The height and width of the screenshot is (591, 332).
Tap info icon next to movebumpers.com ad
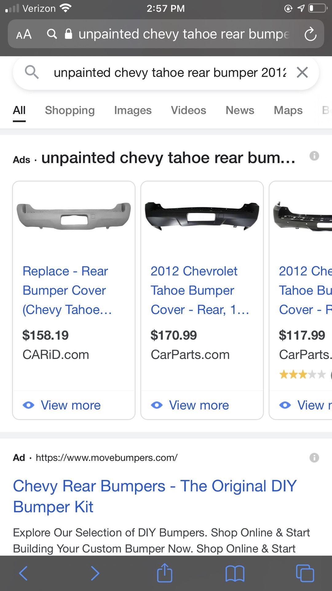click(x=314, y=458)
